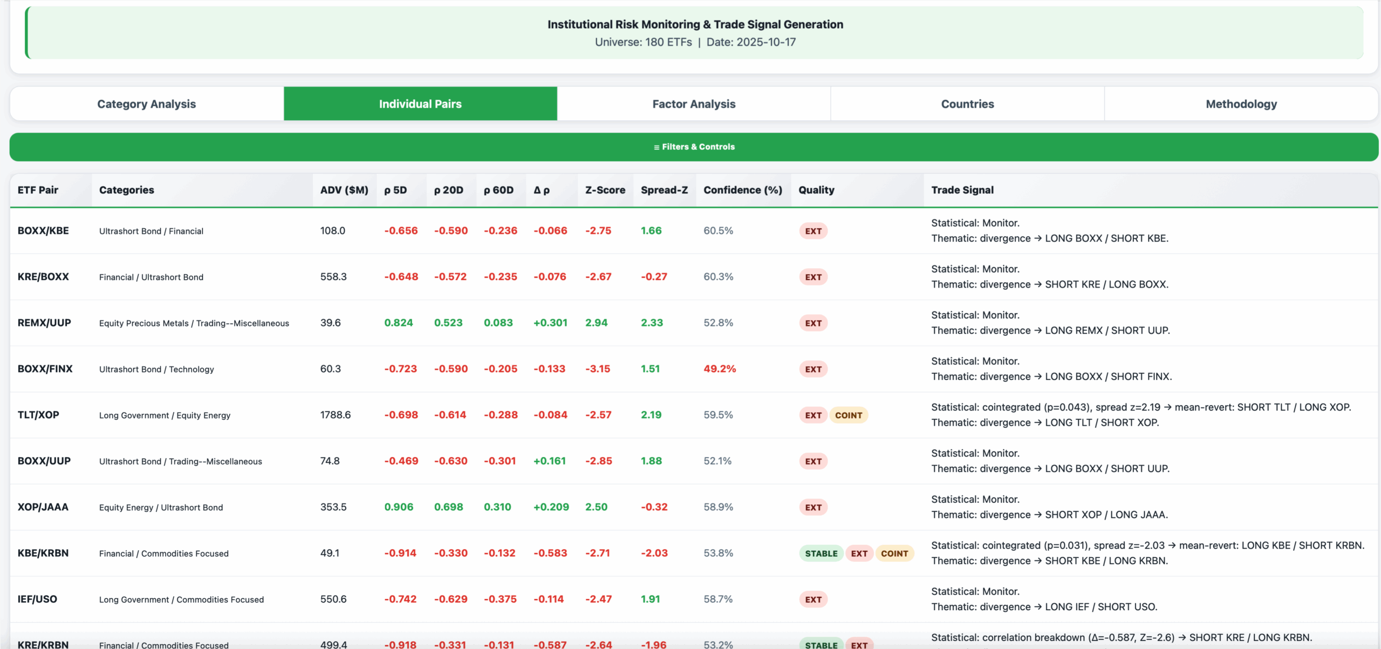Click the COINT badge in KBE/KRBN row
1381x649 pixels.
(x=894, y=554)
